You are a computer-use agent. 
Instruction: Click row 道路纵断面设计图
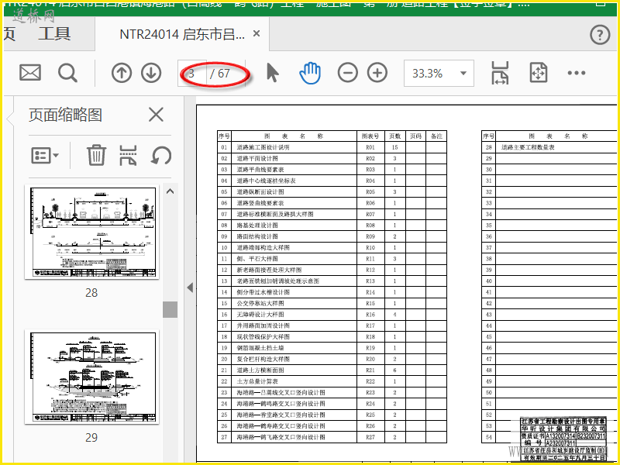tap(332, 191)
